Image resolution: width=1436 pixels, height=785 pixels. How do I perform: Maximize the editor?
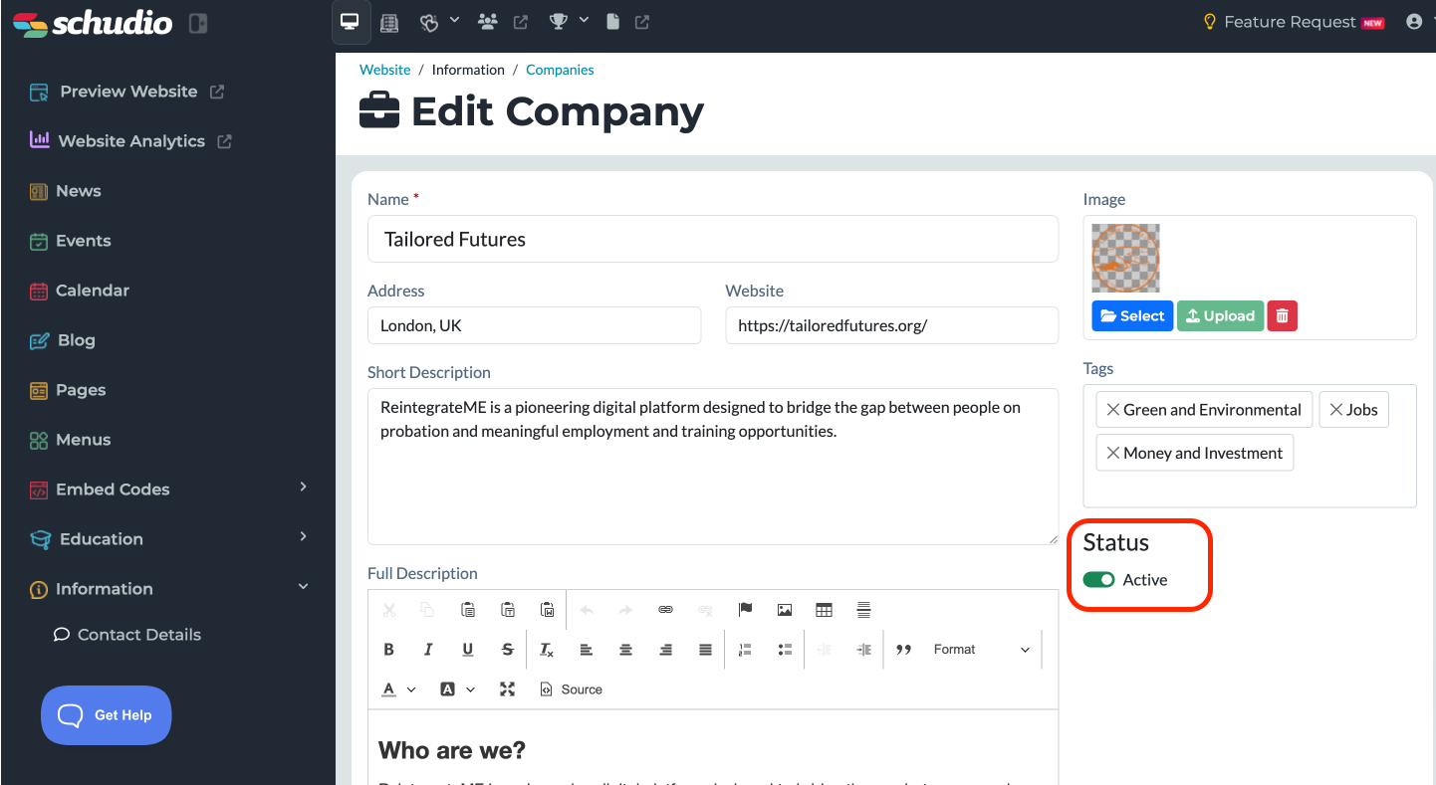(508, 689)
